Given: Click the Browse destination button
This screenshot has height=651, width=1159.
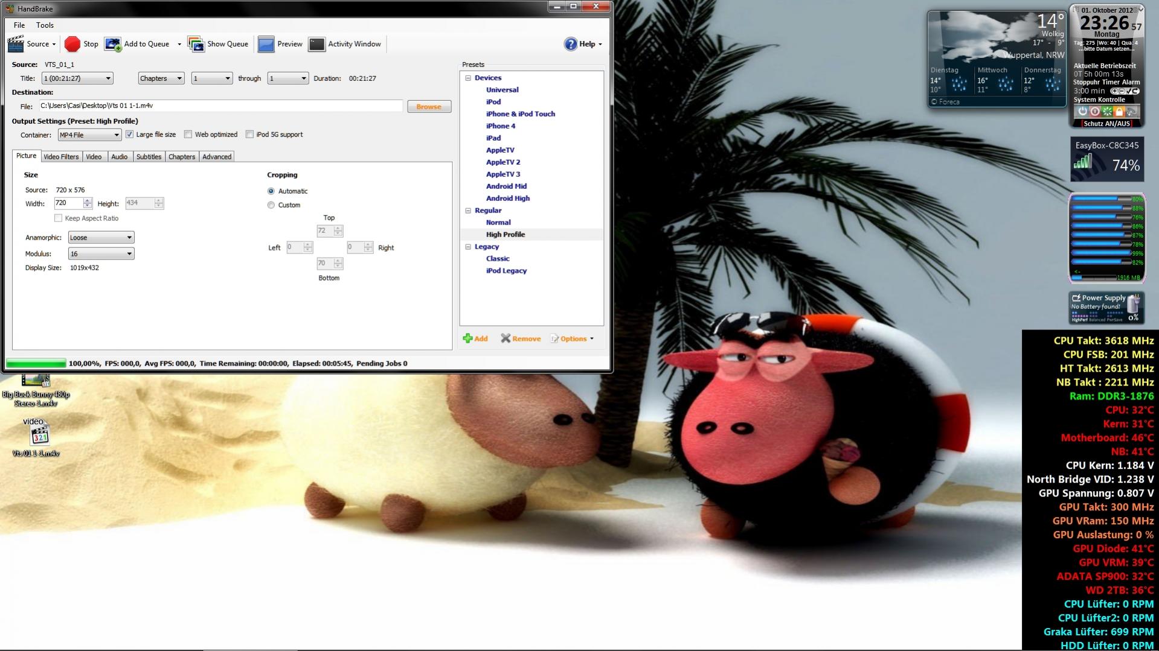Looking at the screenshot, I should [x=429, y=107].
